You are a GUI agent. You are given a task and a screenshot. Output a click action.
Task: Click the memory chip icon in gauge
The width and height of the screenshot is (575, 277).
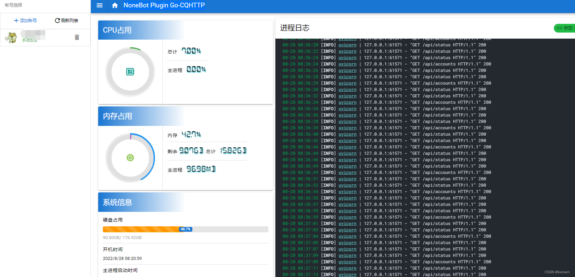click(x=130, y=157)
